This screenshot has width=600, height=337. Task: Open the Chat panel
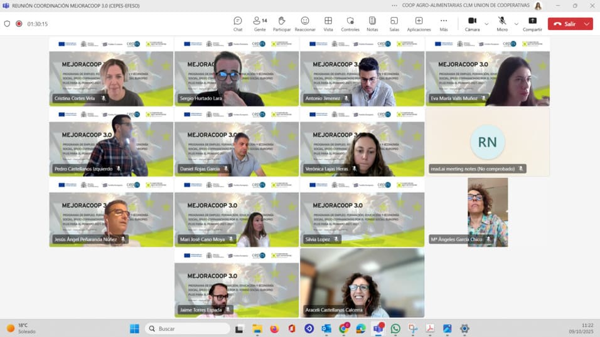[x=238, y=23]
